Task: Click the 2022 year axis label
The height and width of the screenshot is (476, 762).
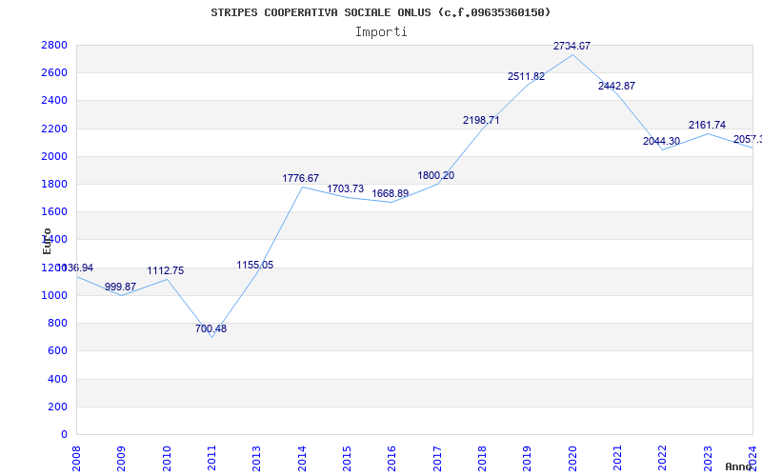Action: [x=662, y=459]
